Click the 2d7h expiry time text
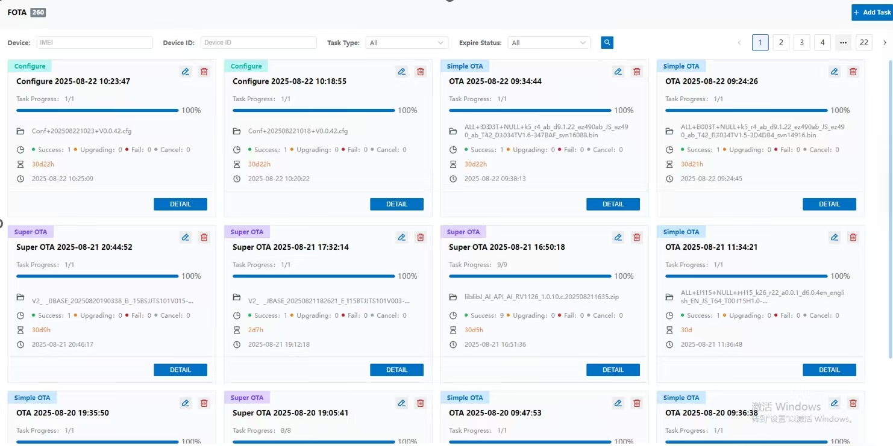 point(255,330)
